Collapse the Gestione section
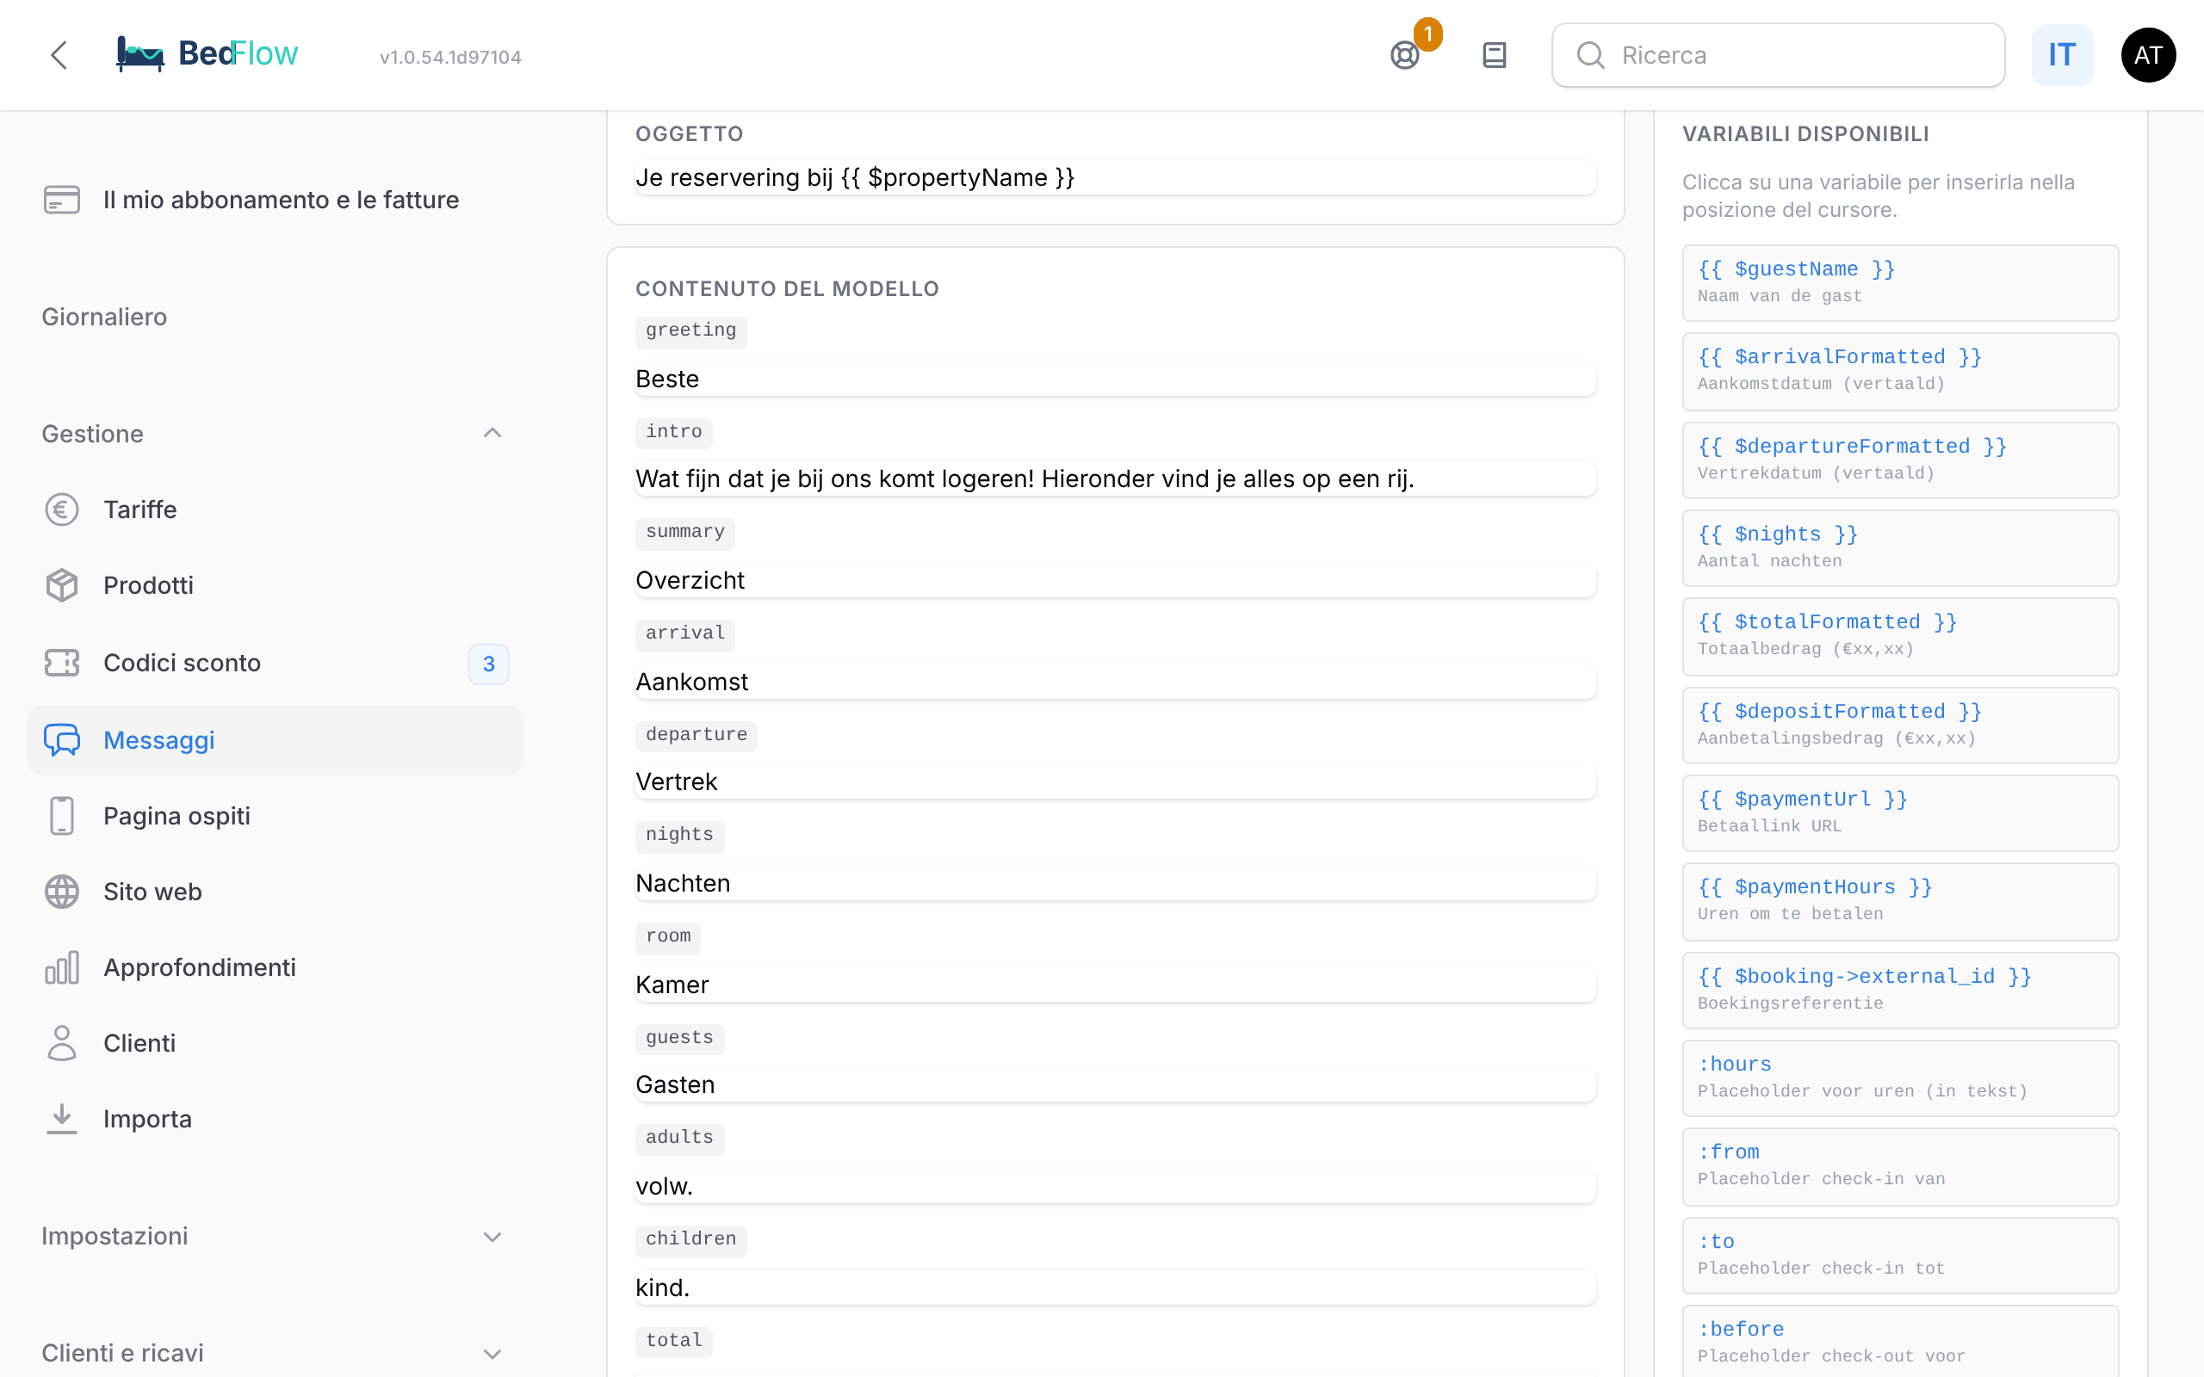This screenshot has width=2204, height=1377. (x=492, y=434)
